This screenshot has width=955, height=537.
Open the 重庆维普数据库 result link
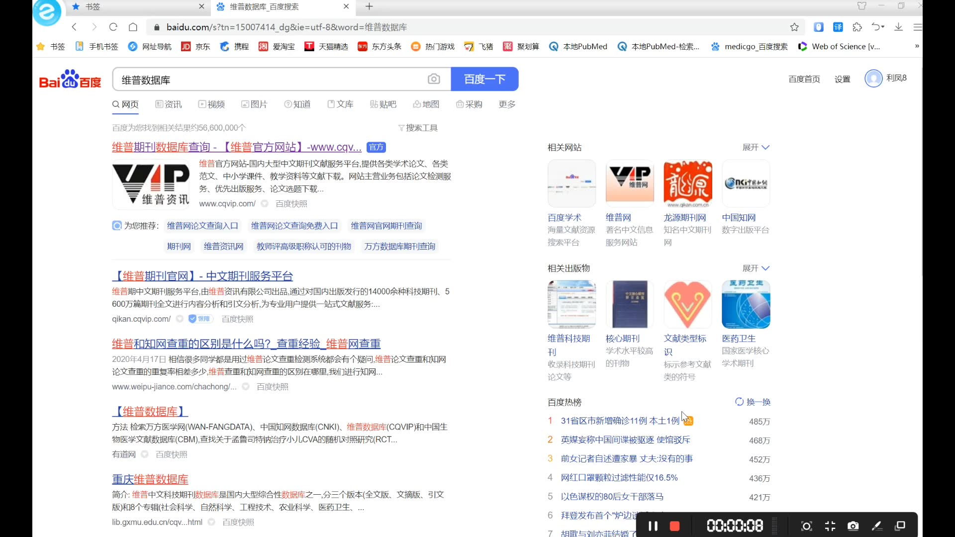pyautogui.click(x=150, y=479)
